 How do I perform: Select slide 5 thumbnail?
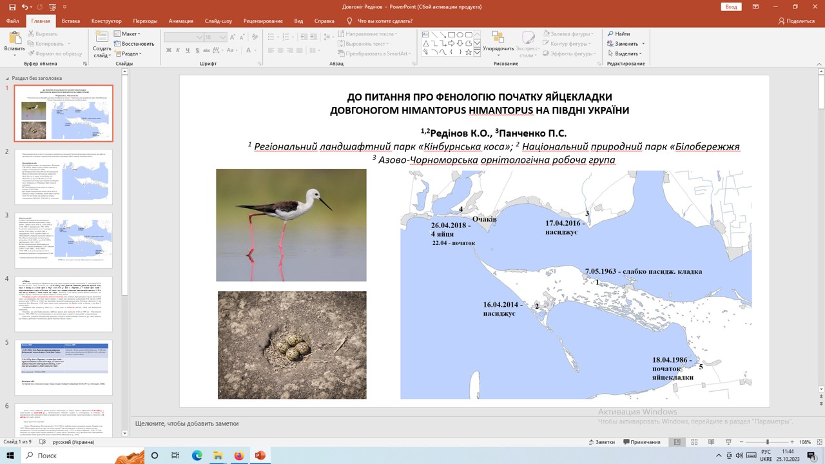tap(64, 367)
